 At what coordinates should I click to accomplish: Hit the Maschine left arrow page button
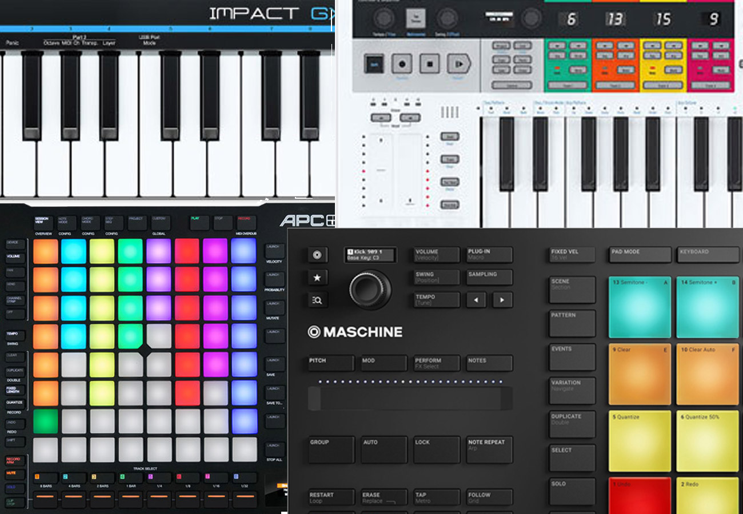476,300
